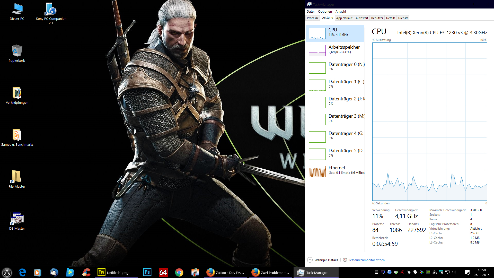Screen dimensions: 494x278
Task: Click the CPU usage graph area
Action: [x=429, y=121]
